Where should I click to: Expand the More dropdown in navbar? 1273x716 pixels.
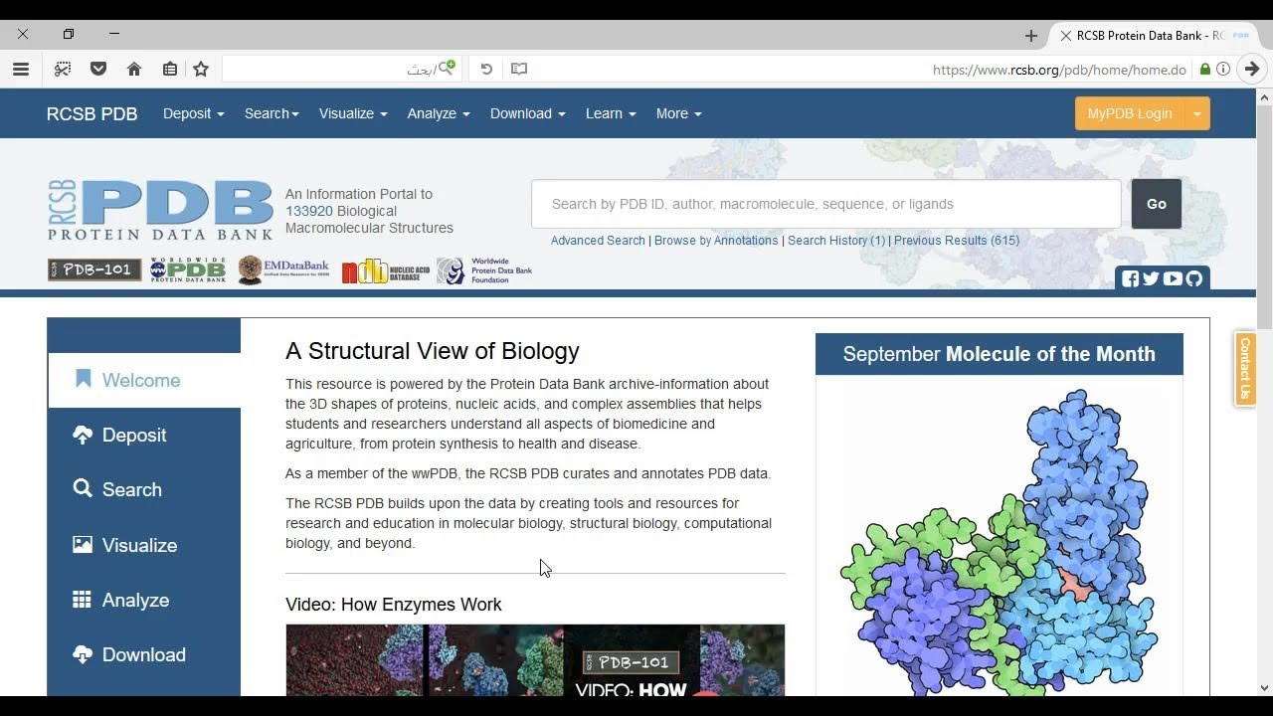679,113
